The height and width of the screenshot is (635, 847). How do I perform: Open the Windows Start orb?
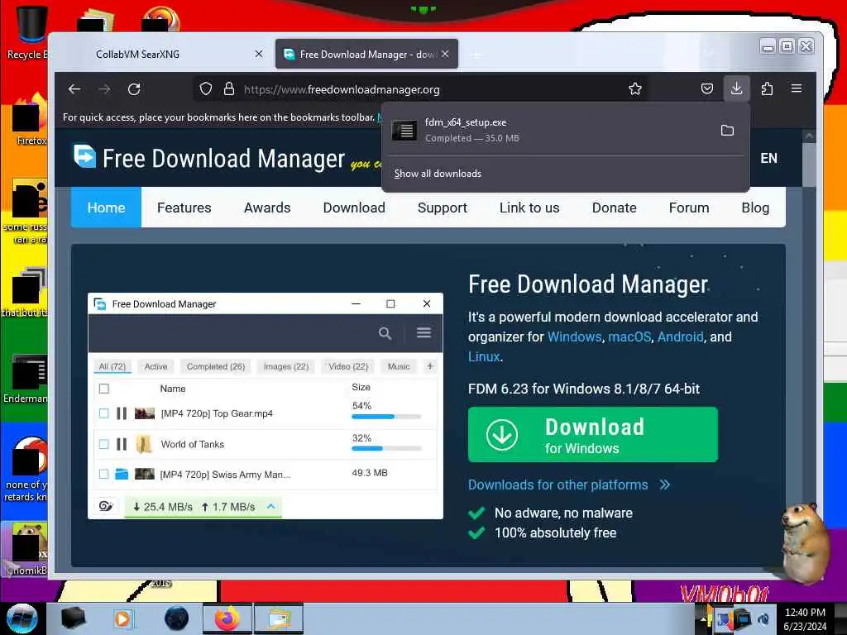[22, 618]
